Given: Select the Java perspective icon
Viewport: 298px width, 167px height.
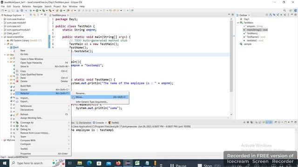Looking at the screenshot, I should 295,11.
